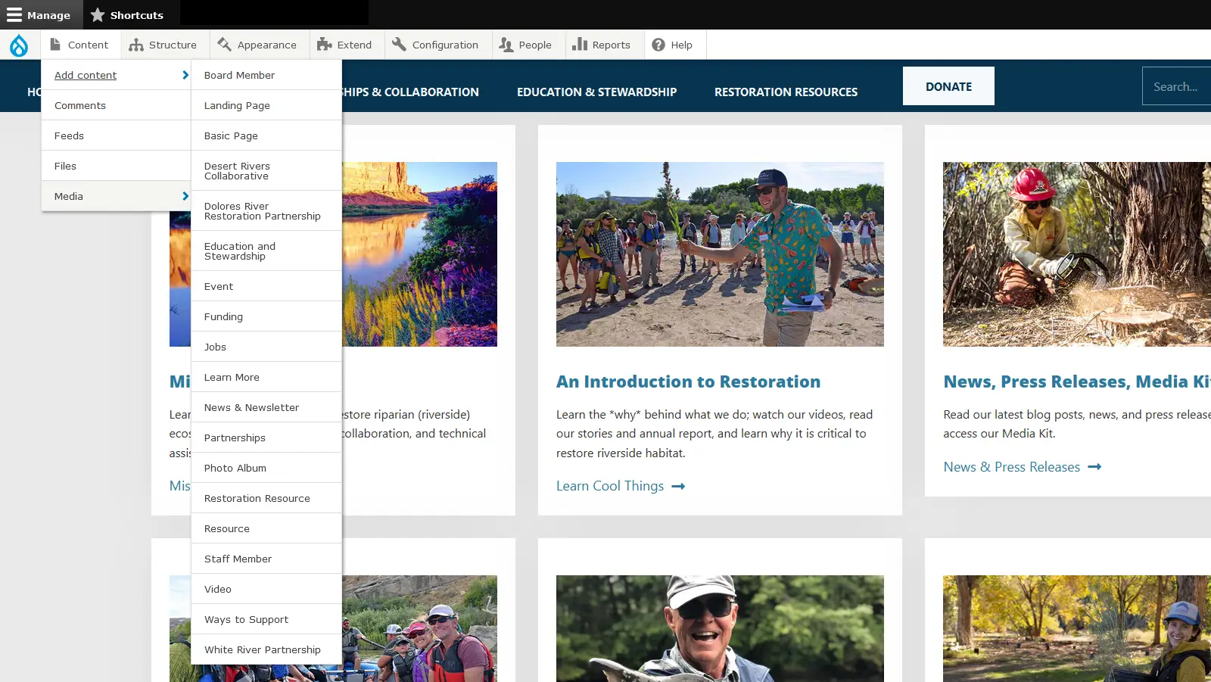Open the Introduction to Restoration photo
The image size is (1211, 682).
720,254
